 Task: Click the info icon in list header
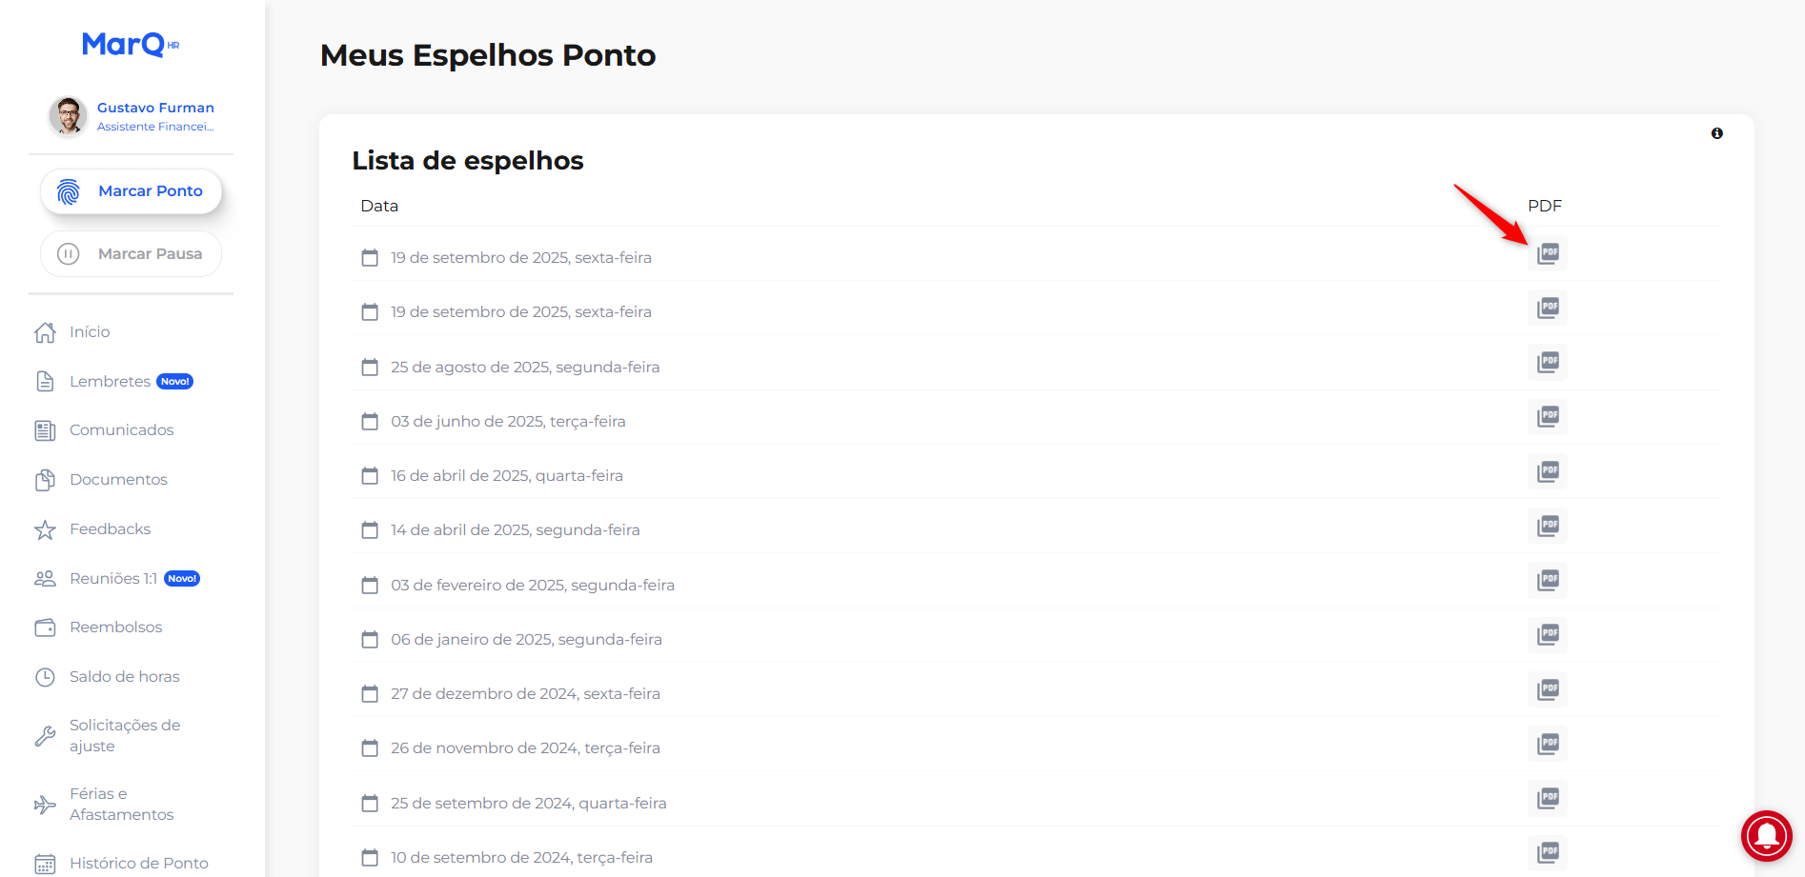1716,133
